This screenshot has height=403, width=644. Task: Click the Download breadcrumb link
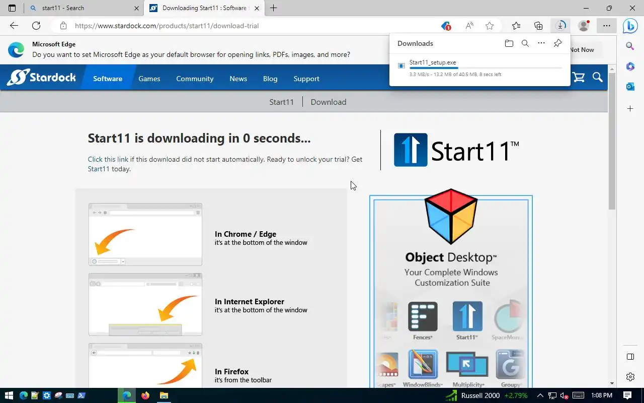(x=329, y=102)
